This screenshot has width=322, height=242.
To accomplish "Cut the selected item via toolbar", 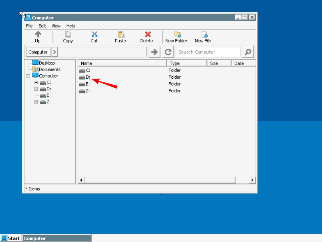I will pyautogui.click(x=94, y=37).
